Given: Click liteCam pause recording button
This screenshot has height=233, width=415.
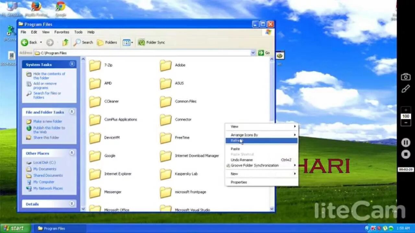Looking at the screenshot, I should click(406, 142).
